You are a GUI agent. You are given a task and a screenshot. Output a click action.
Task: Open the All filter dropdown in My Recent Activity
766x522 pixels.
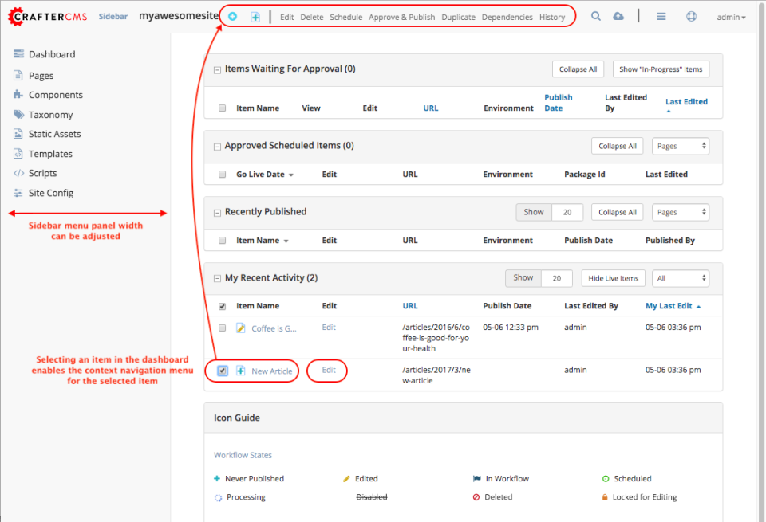click(680, 277)
